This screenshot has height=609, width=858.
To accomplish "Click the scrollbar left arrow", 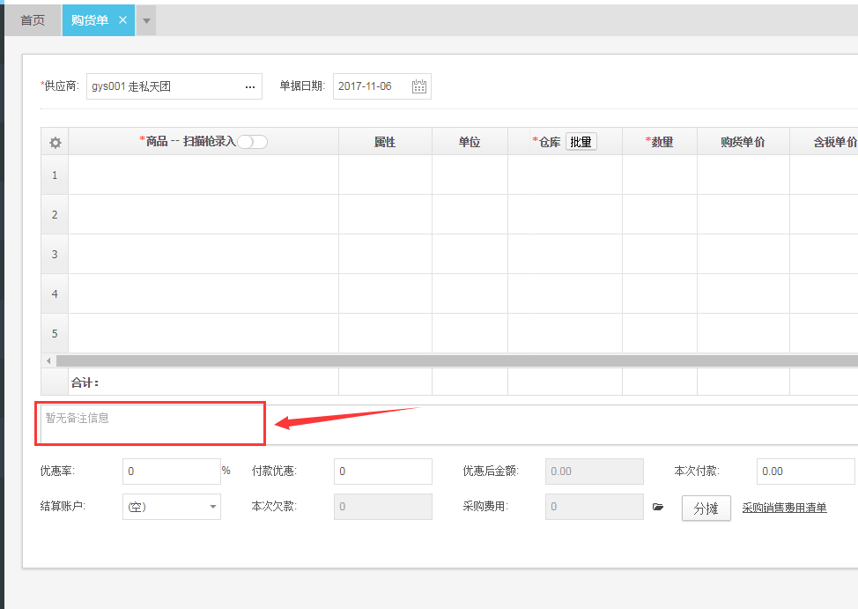I will tap(48, 361).
